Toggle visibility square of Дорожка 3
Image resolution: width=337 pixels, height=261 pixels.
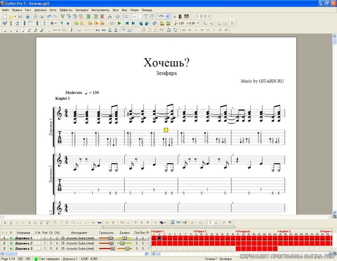(x=11, y=248)
